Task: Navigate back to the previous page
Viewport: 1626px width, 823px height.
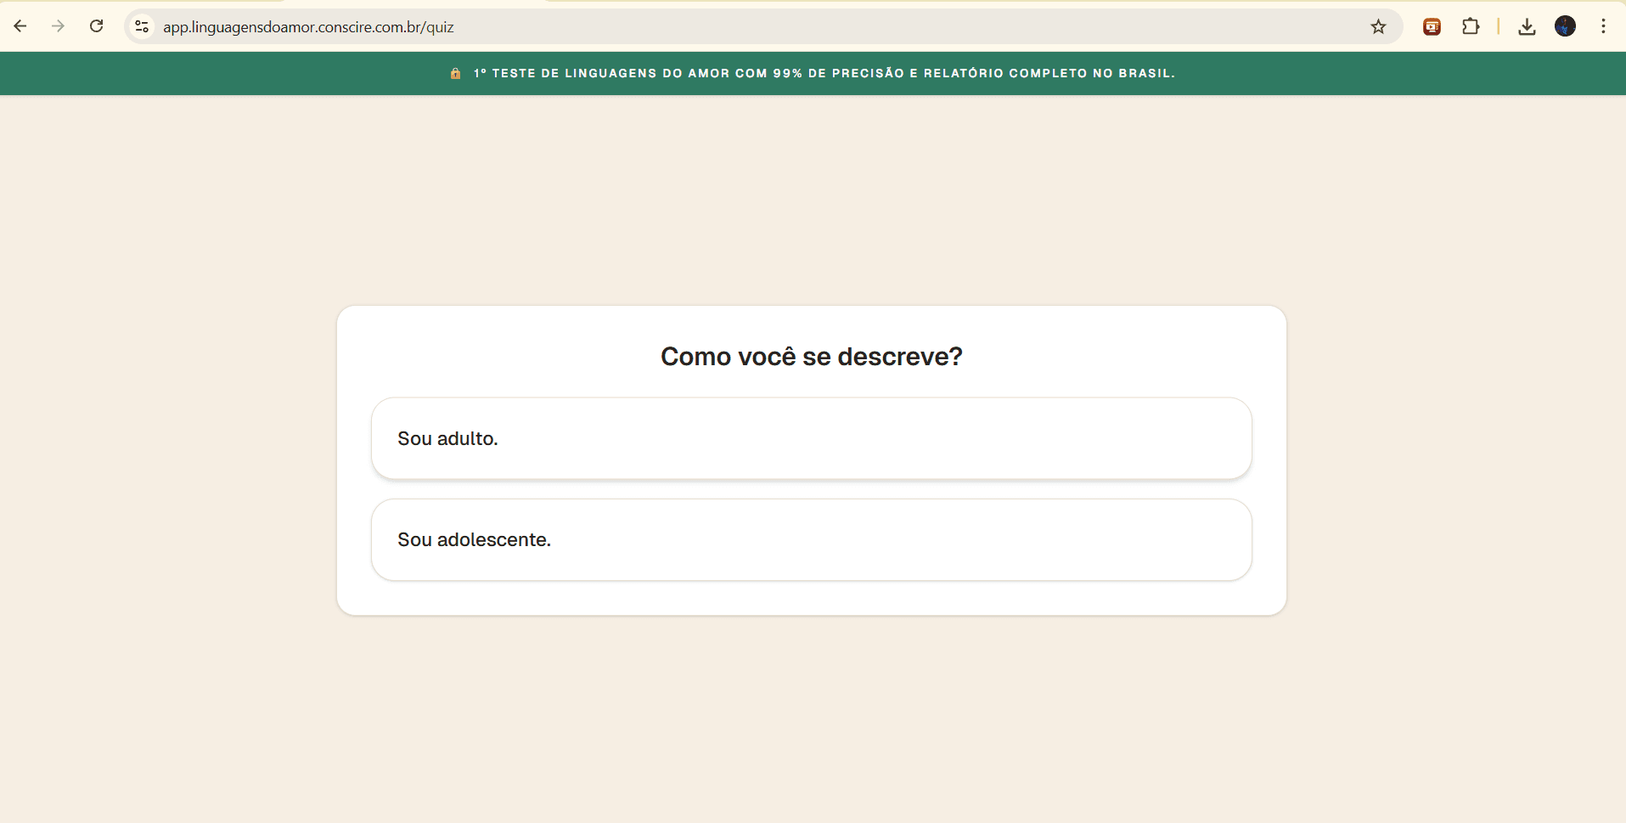Action: point(20,26)
